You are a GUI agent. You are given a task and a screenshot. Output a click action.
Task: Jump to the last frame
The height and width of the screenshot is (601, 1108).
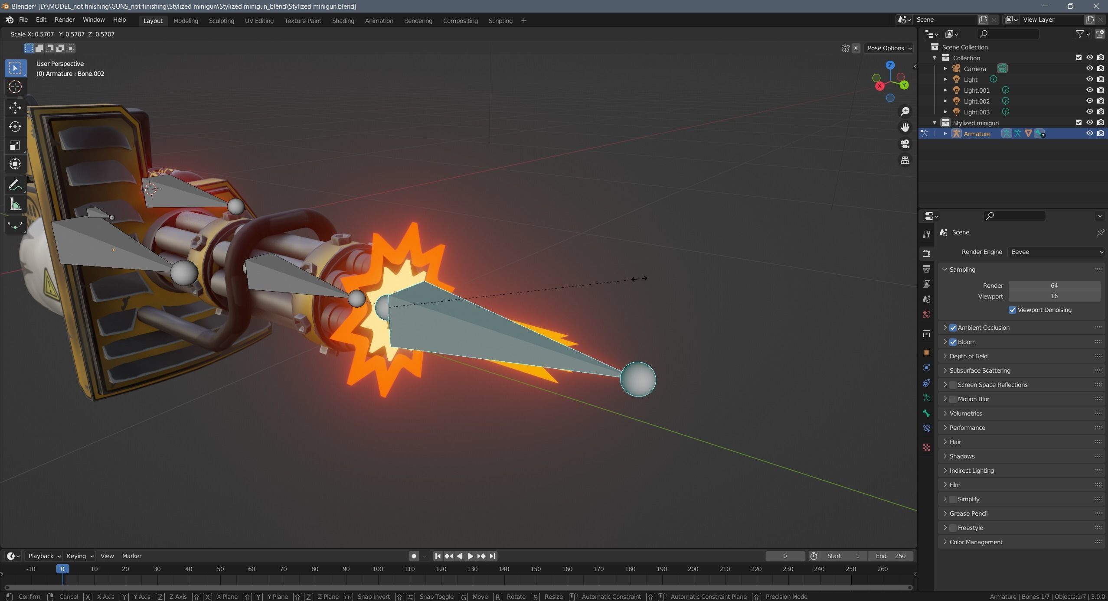(x=492, y=556)
